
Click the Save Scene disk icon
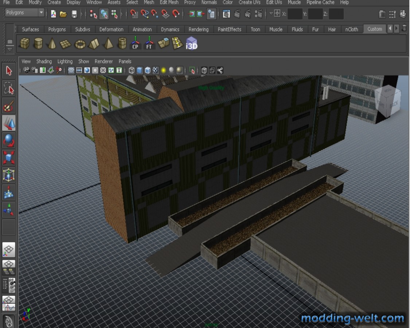pos(74,14)
